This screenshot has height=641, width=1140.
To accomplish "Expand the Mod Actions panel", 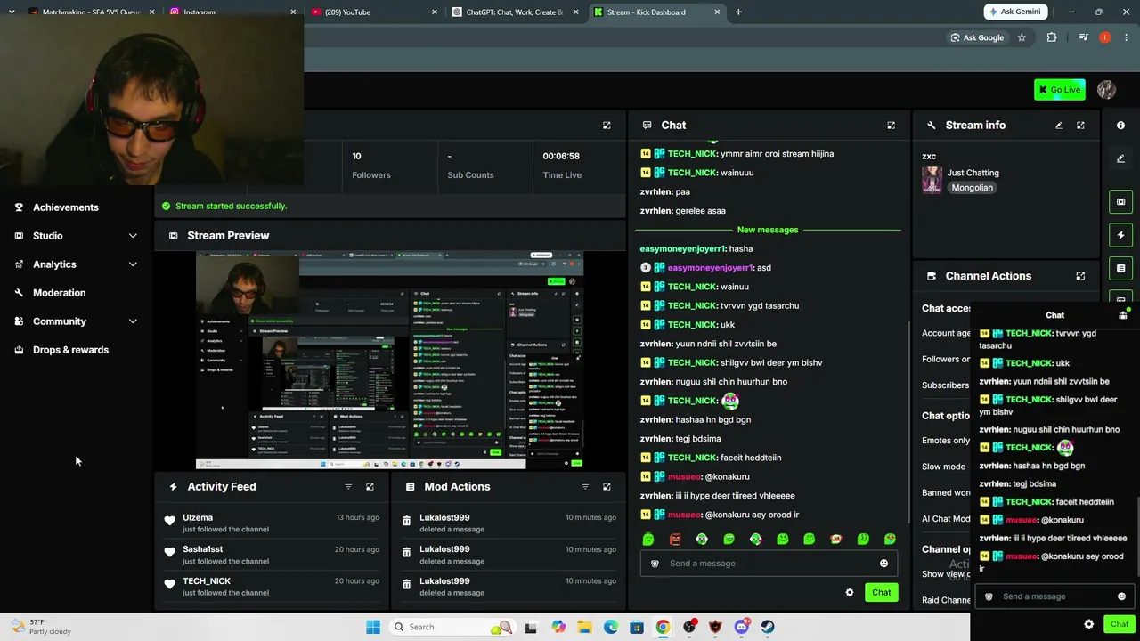I will [607, 487].
